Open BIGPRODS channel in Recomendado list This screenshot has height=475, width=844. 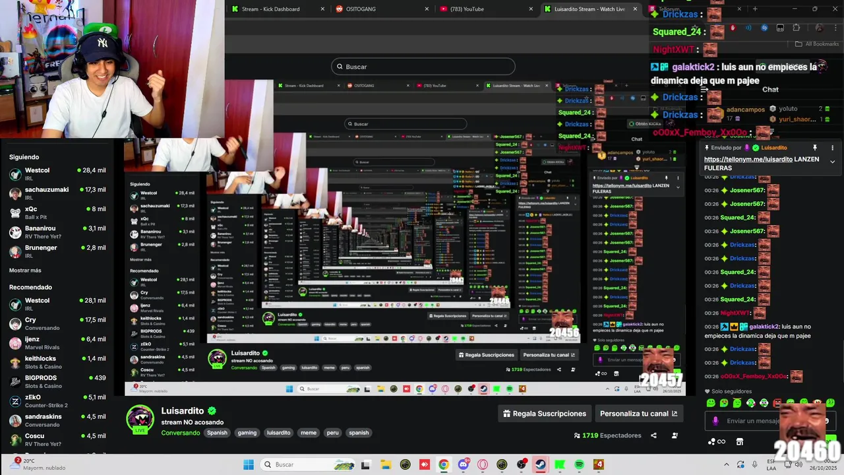pos(57,381)
